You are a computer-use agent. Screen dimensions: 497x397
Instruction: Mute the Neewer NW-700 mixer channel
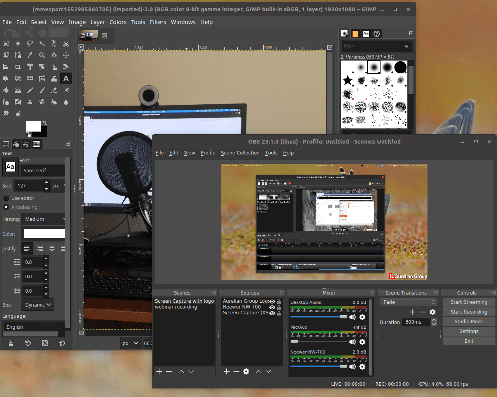[x=353, y=367]
